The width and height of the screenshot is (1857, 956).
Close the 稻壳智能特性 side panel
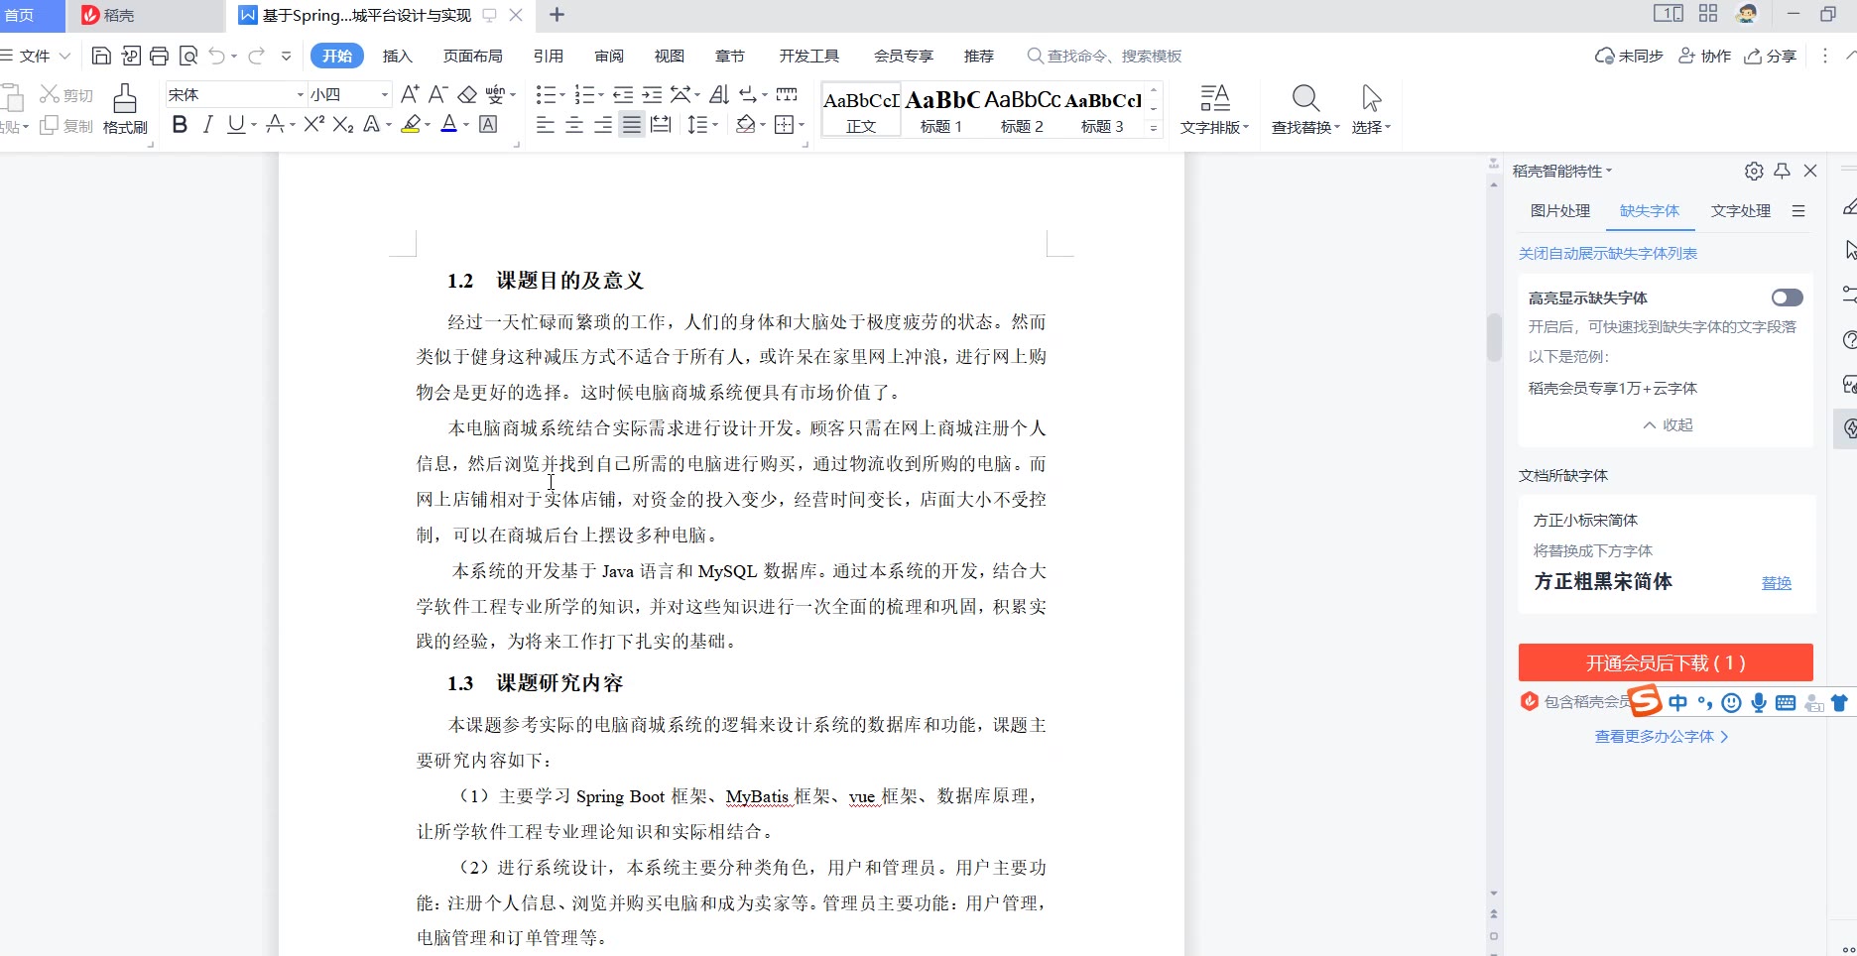(1810, 171)
